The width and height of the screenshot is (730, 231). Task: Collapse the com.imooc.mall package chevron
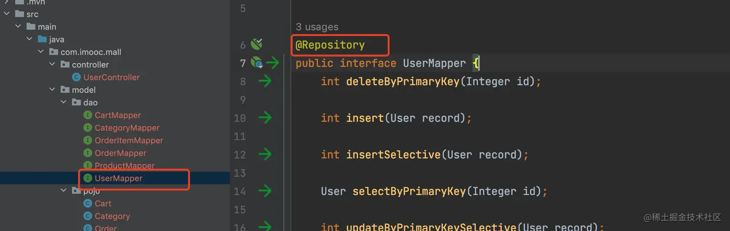tap(41, 52)
